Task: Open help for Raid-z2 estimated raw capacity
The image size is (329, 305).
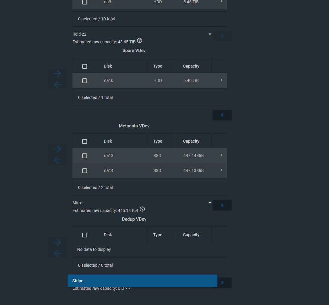Action: [x=140, y=40]
